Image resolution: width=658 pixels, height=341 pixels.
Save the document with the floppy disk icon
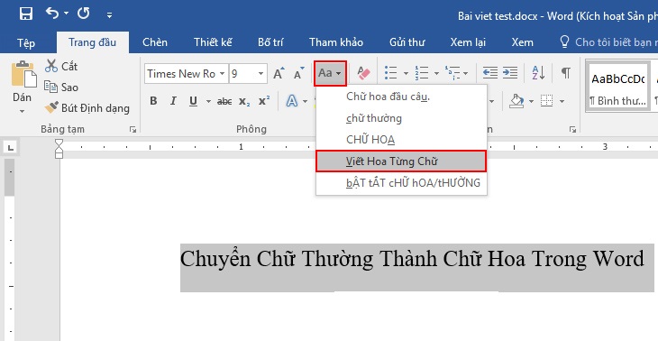point(26,14)
